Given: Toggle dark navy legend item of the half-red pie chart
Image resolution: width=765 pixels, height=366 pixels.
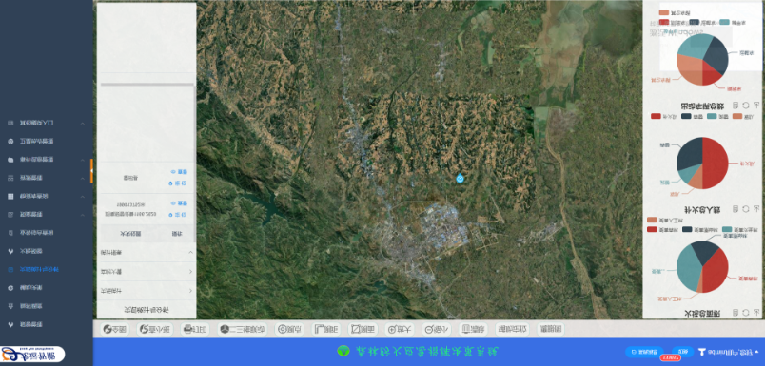Looking at the screenshot, I should click(x=693, y=116).
